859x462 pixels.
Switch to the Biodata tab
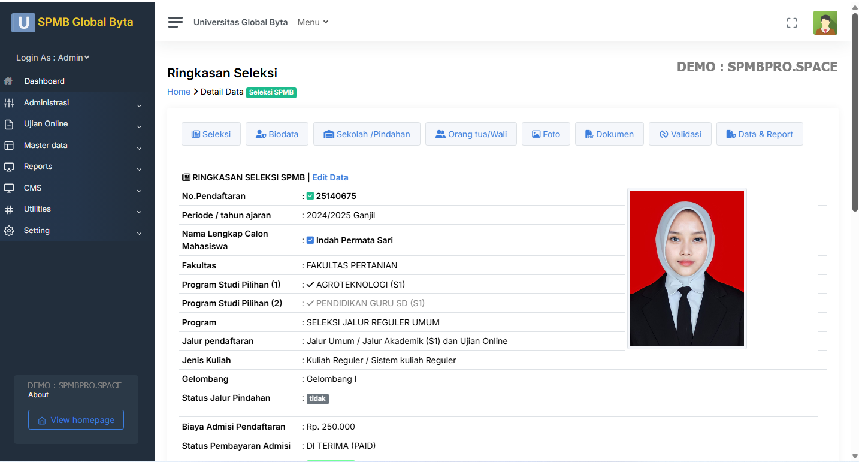[277, 134]
